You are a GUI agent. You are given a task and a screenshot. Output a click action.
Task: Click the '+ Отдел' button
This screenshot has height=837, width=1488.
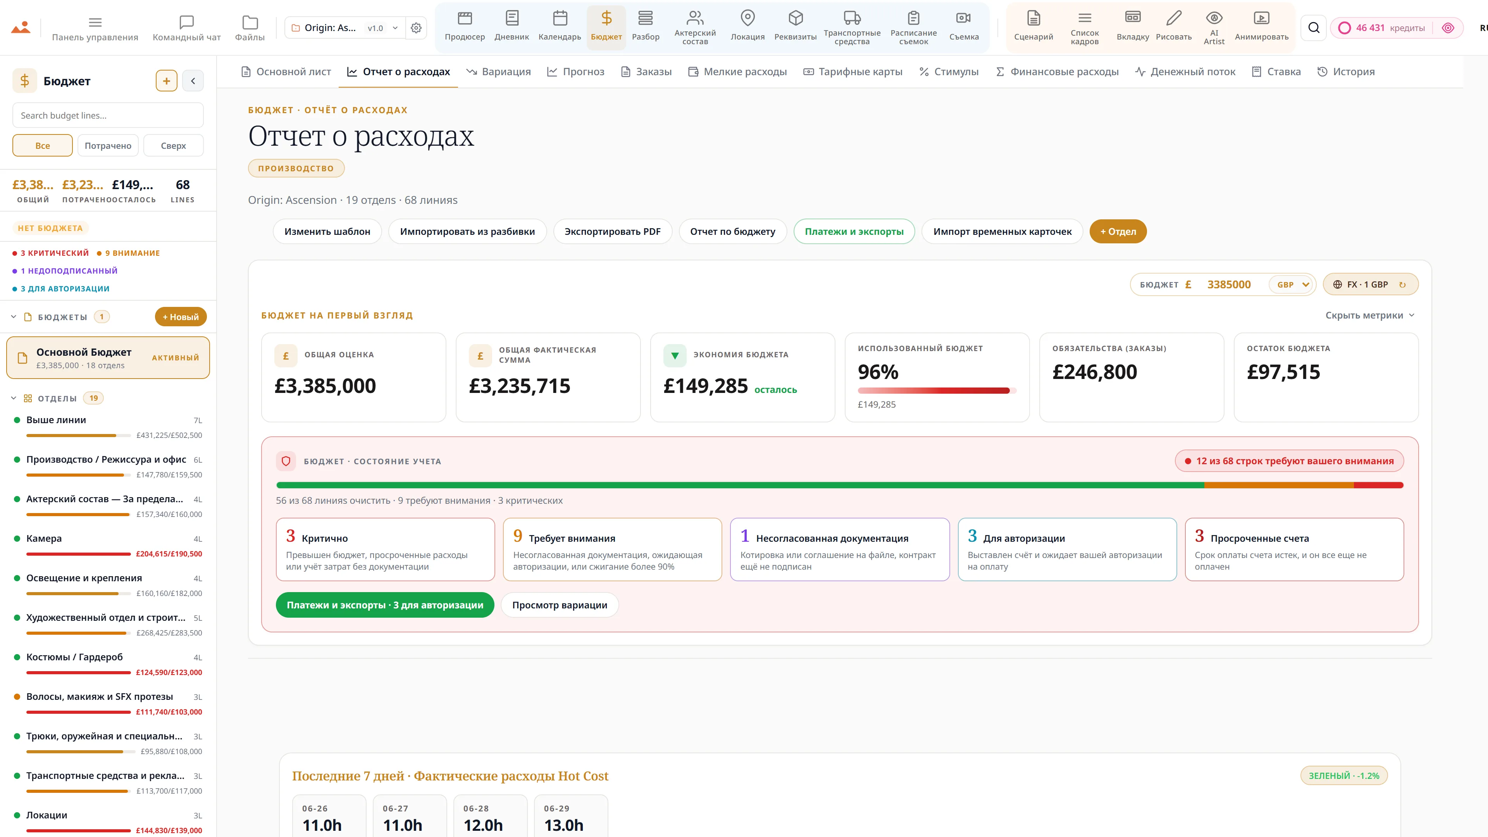1118,232
